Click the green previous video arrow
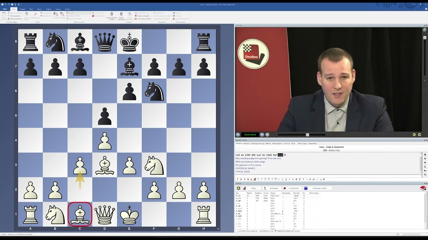This screenshot has height=240, width=428. click(x=414, y=135)
